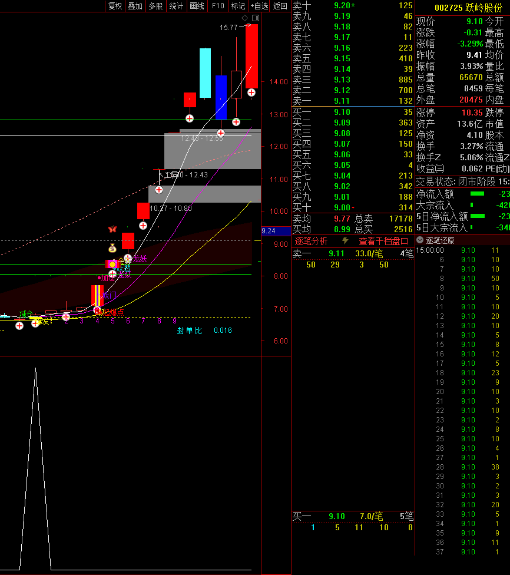The image size is (510, 575).
Task: Click the blue 9.24 price tag on axis
Action: pos(276,231)
